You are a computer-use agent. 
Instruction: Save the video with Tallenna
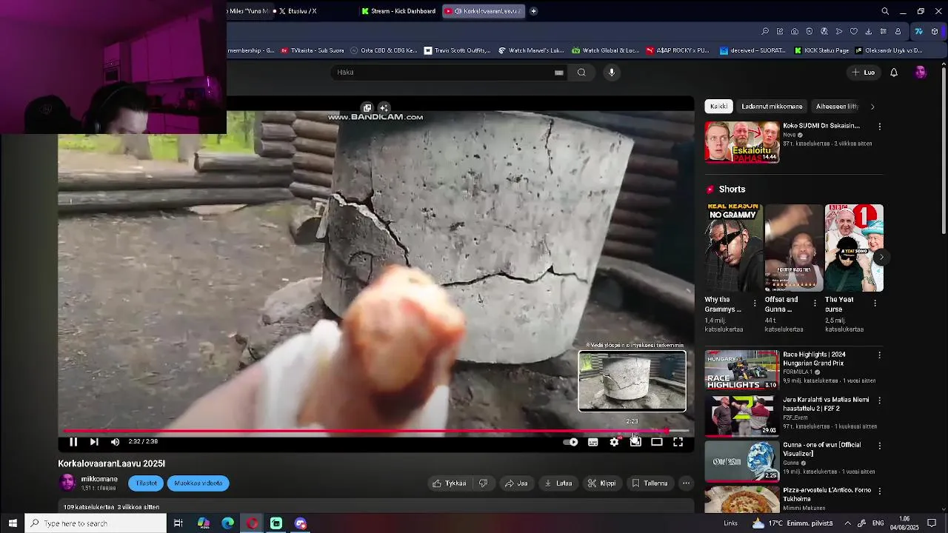(x=650, y=483)
